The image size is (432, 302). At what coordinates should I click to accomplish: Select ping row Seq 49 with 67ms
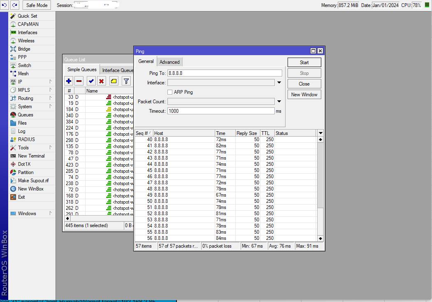tap(226, 195)
